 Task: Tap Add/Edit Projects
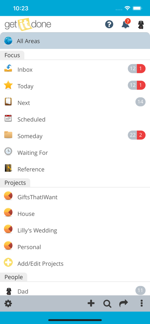click(75, 263)
